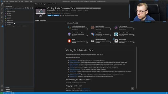The height and width of the screenshot is (94, 168).
Task: Click the extension sync reload icon
Action: pyautogui.click(x=61, y=15)
